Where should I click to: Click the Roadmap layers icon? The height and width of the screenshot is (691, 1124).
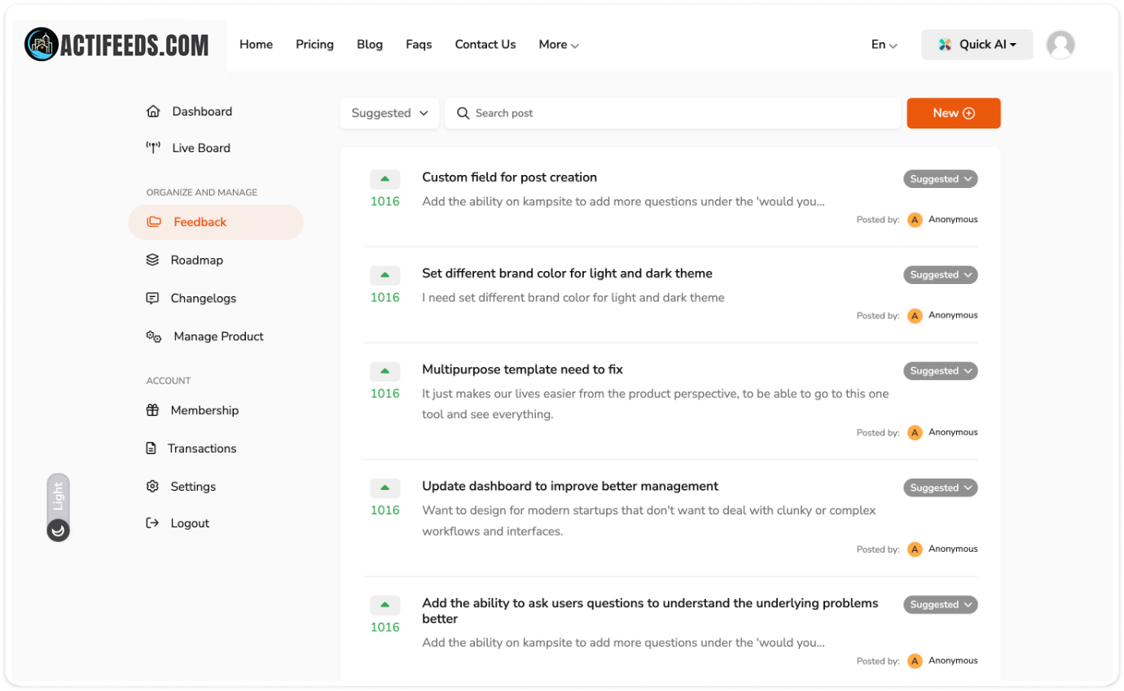click(x=152, y=260)
